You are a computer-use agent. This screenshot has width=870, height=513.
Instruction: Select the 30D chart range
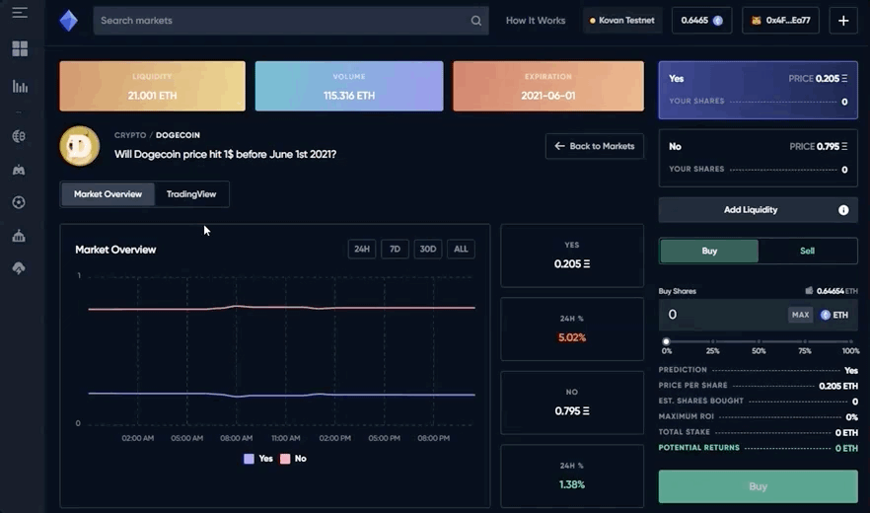(x=428, y=249)
